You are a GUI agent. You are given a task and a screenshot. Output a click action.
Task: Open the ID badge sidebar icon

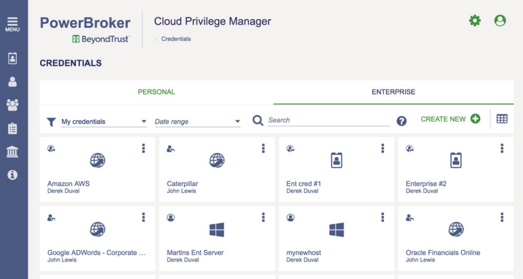13,59
